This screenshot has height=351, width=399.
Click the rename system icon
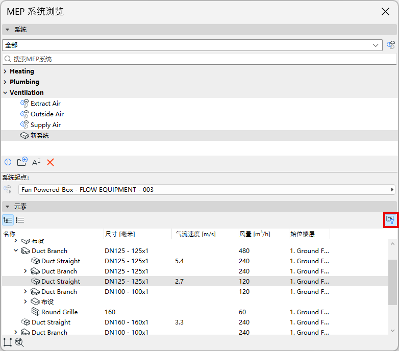pyautogui.click(x=36, y=162)
